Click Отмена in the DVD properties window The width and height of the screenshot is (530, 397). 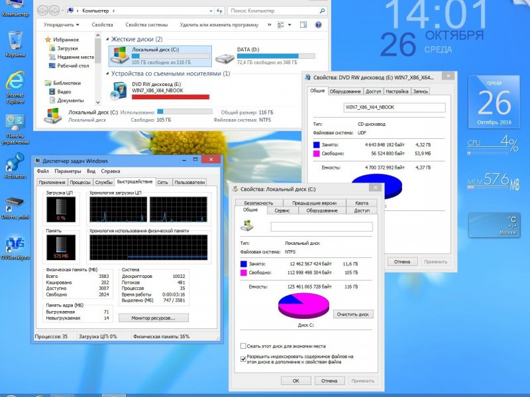(402, 261)
